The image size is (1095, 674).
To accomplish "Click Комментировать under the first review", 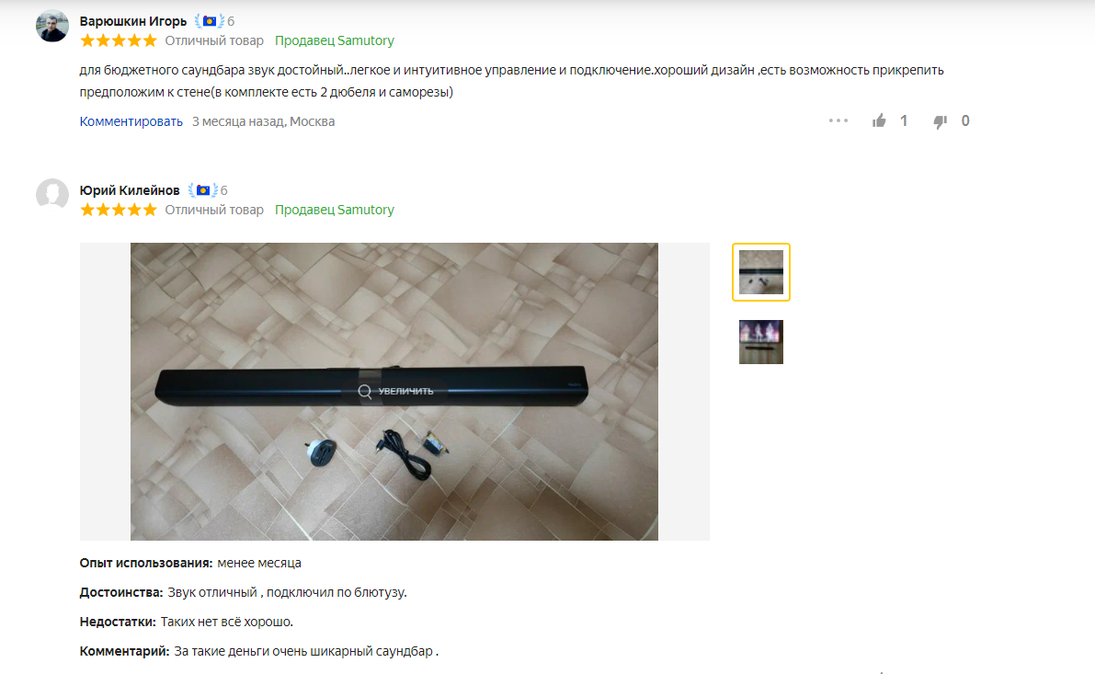I will tap(131, 121).
